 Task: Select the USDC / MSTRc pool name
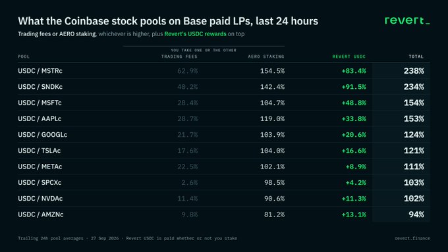click(x=40, y=71)
